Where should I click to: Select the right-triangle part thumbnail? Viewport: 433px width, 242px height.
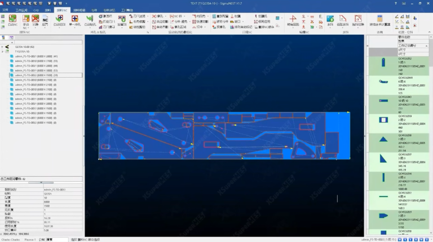[x=383, y=159]
